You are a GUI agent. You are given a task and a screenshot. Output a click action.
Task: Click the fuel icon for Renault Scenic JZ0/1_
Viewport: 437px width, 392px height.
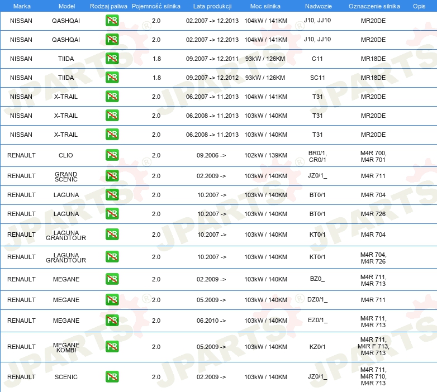click(112, 377)
